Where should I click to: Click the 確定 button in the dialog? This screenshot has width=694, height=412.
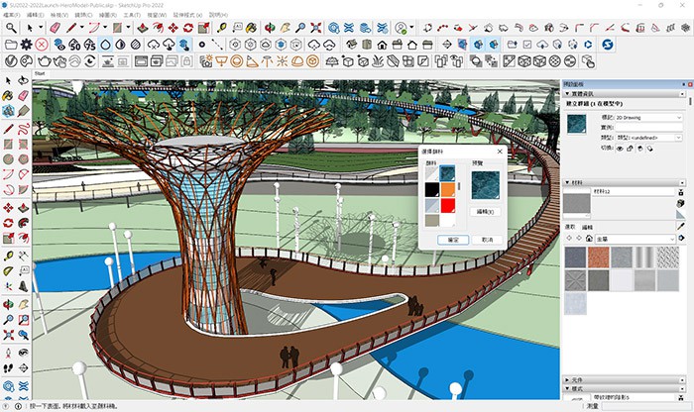452,240
